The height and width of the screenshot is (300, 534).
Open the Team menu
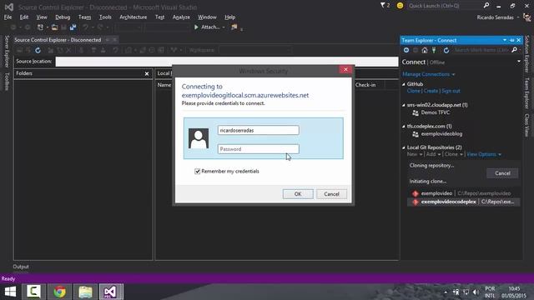click(x=84, y=17)
